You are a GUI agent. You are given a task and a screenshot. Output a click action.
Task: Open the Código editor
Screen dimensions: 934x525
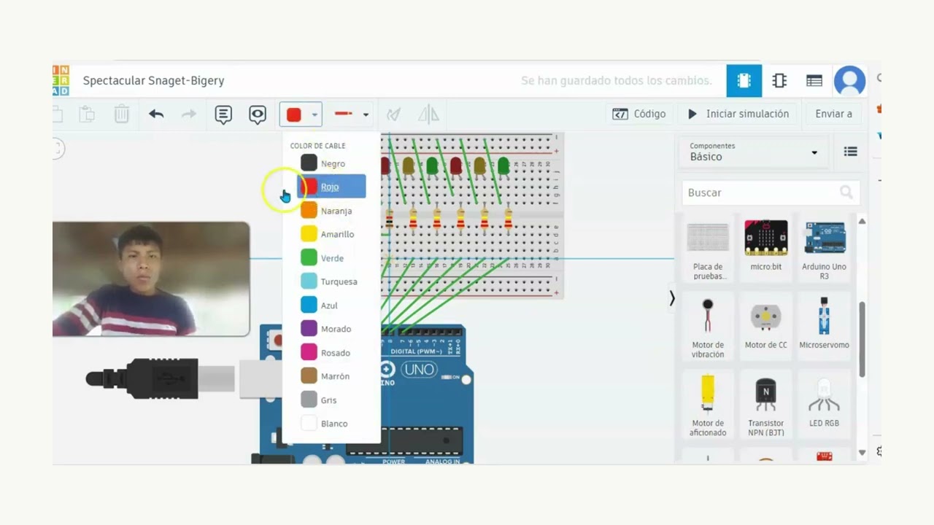(x=639, y=114)
